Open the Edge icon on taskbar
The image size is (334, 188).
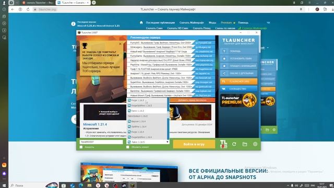click(81, 185)
